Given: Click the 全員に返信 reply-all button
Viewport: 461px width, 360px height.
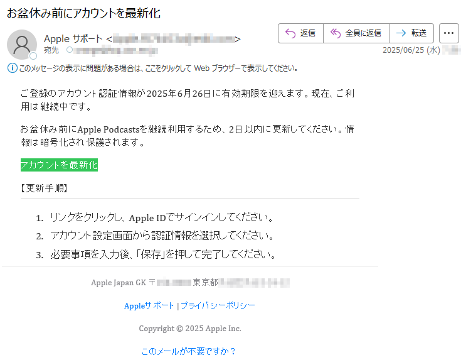Looking at the screenshot, I should click(x=356, y=33).
